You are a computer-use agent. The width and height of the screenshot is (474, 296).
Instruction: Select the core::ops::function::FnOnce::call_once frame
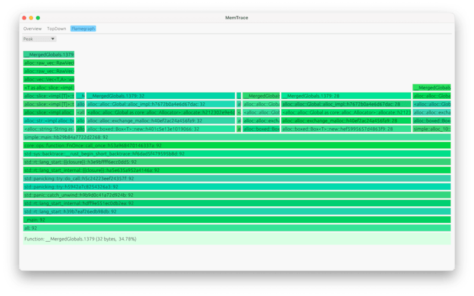(237, 145)
